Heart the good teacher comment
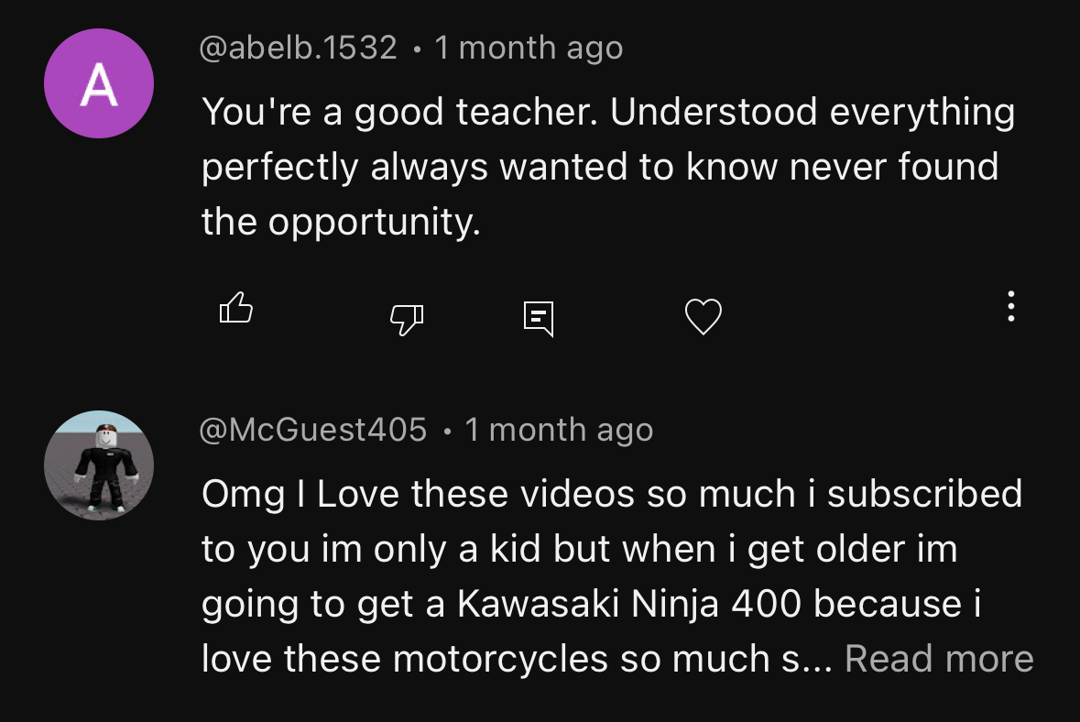This screenshot has height=722, width=1080. tap(703, 317)
